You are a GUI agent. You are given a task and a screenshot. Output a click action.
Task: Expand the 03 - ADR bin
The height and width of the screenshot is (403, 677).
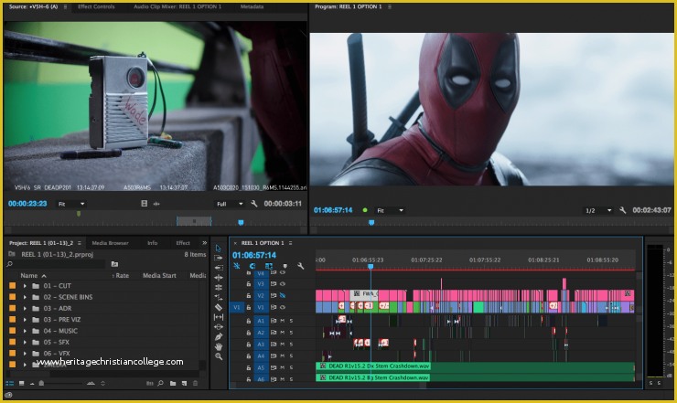[x=25, y=308]
